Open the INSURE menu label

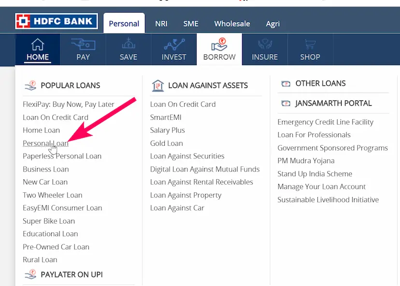click(x=265, y=57)
